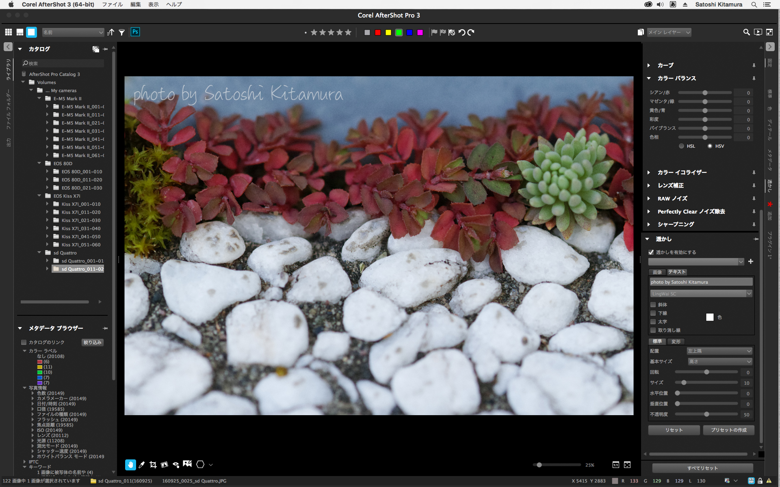Select the Pan hand tool
This screenshot has height=487, width=780.
pos(130,465)
